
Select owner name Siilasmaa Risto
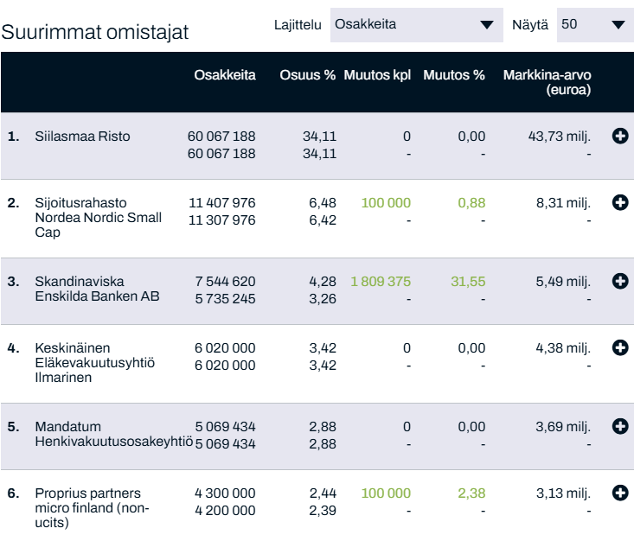point(82,137)
